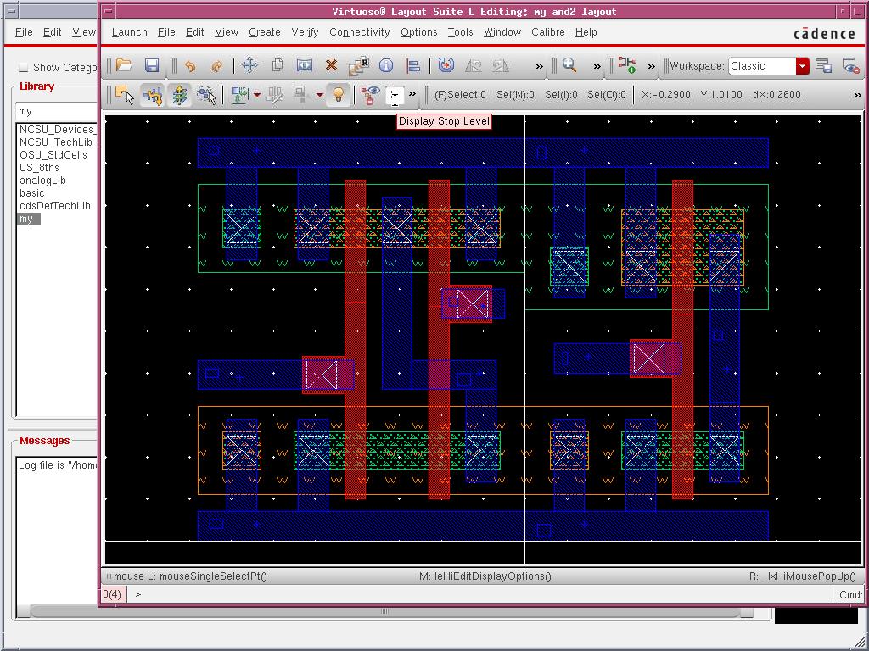Click the second grayed Flip triangle icon

tap(501, 66)
